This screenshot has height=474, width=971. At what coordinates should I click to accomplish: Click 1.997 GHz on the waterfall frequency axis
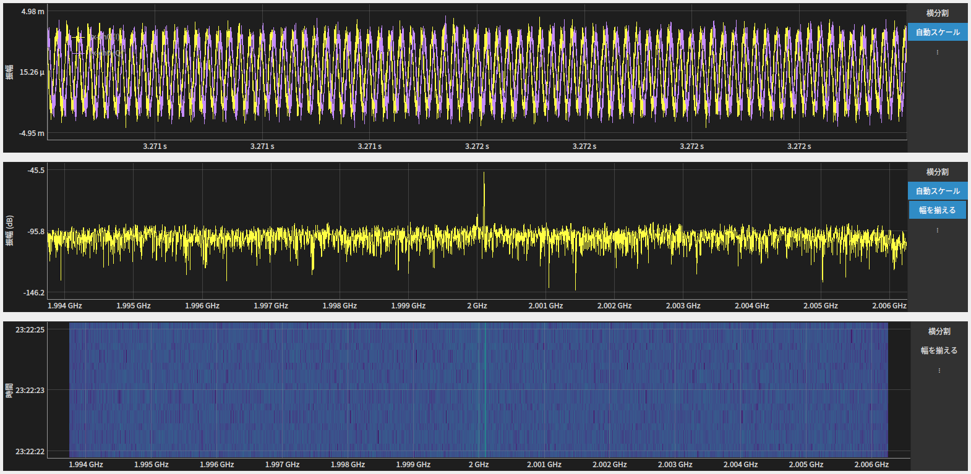tap(283, 465)
